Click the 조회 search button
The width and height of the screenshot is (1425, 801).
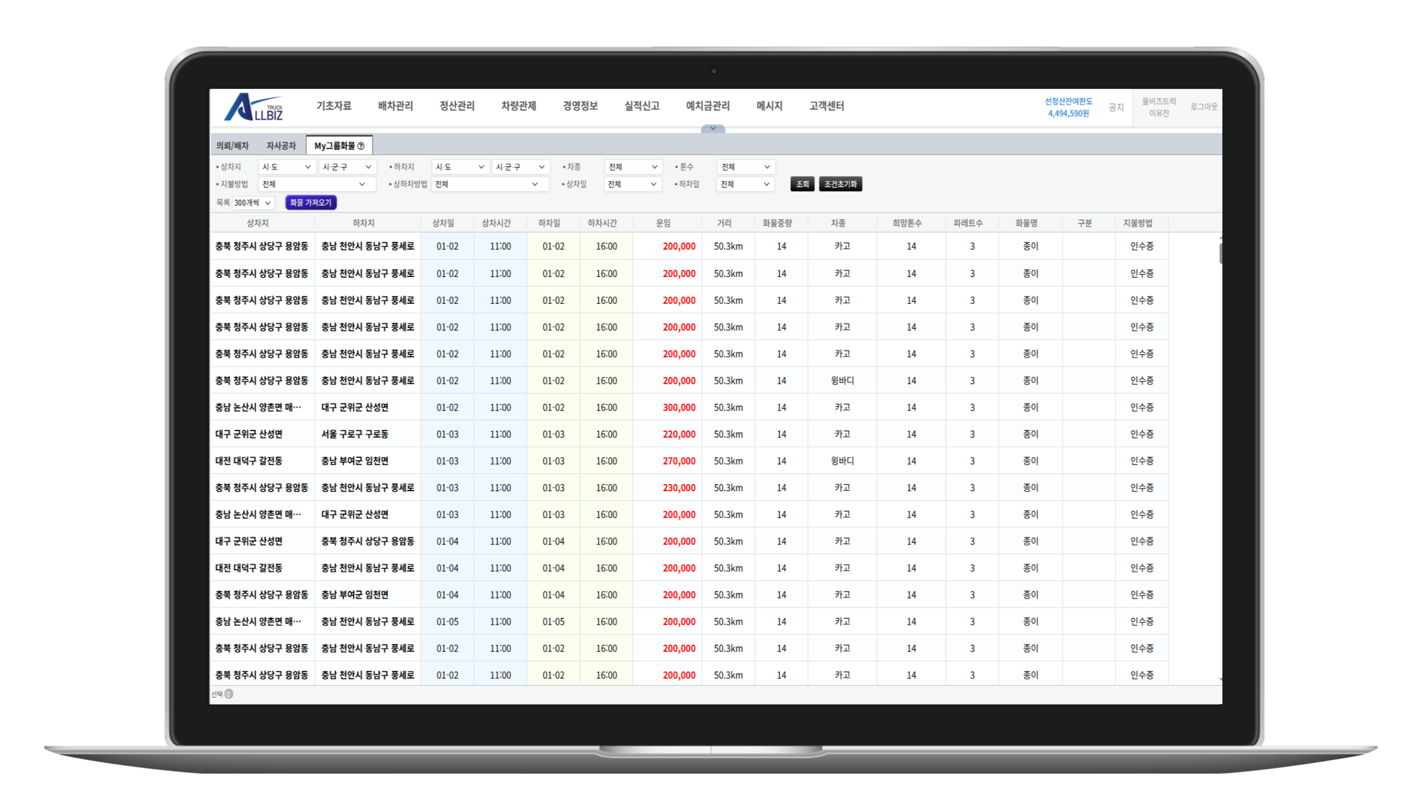pyautogui.click(x=802, y=184)
